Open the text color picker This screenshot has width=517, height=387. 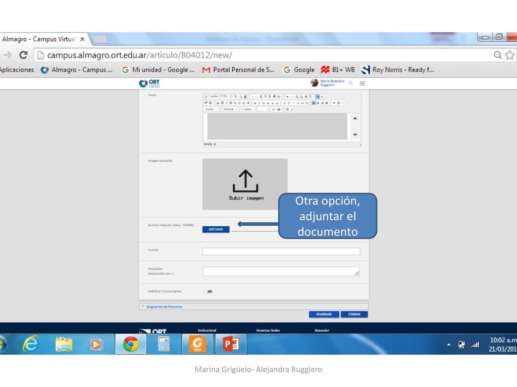click(x=274, y=109)
